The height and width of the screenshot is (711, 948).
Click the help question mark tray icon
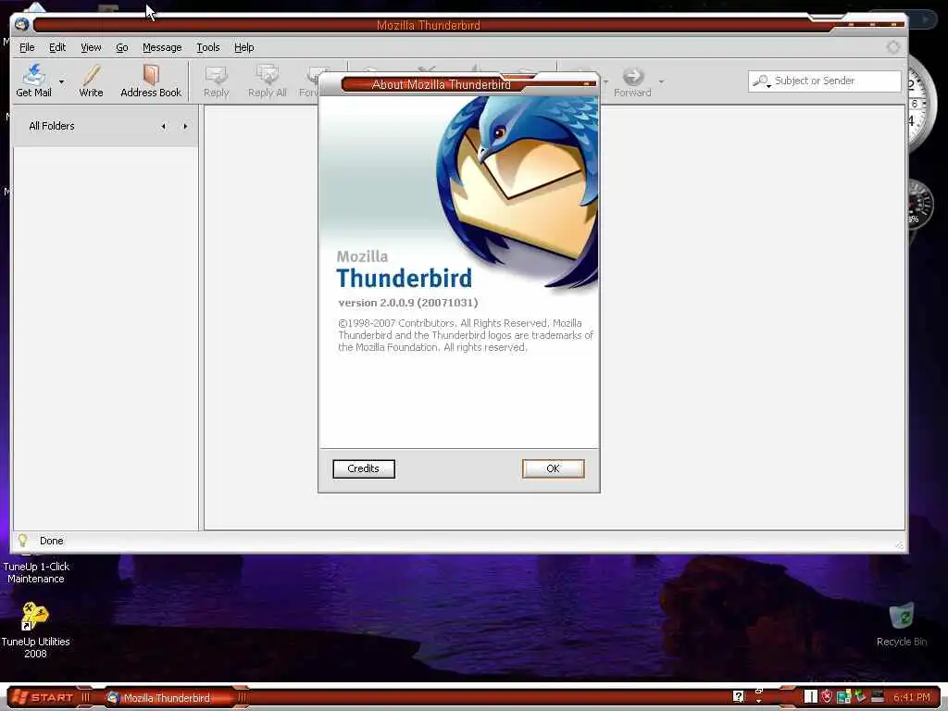(738, 696)
